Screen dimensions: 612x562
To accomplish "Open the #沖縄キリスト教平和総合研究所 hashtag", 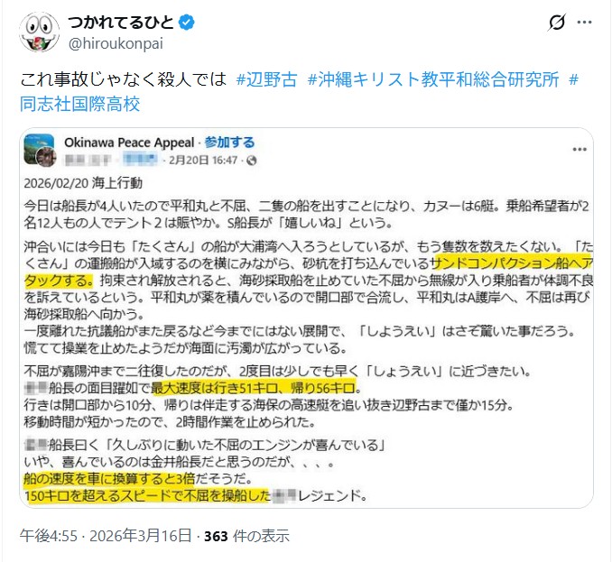I will (433, 79).
